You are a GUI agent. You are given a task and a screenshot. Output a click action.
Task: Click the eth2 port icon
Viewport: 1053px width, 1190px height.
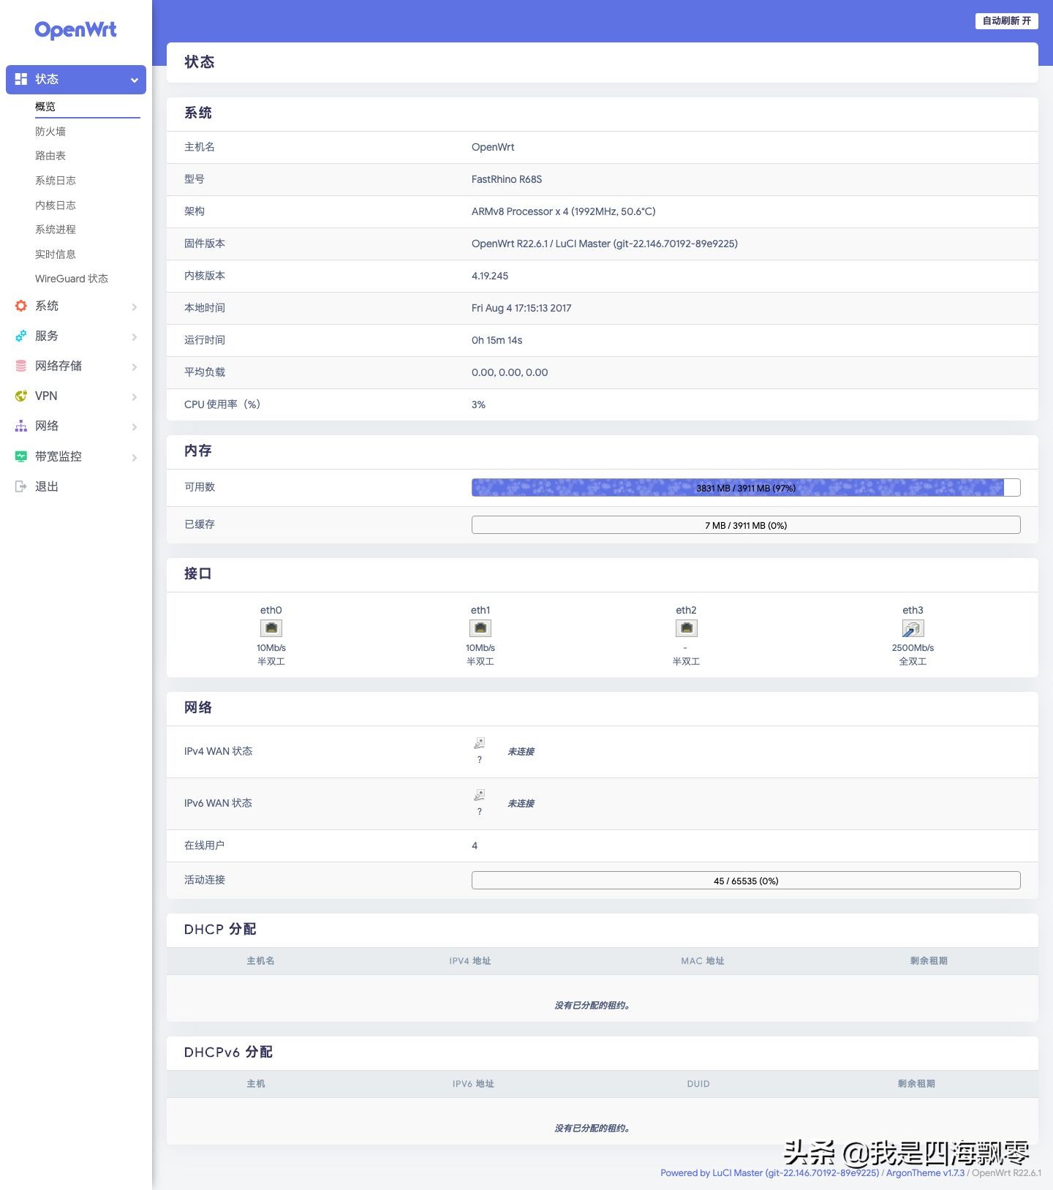(687, 628)
